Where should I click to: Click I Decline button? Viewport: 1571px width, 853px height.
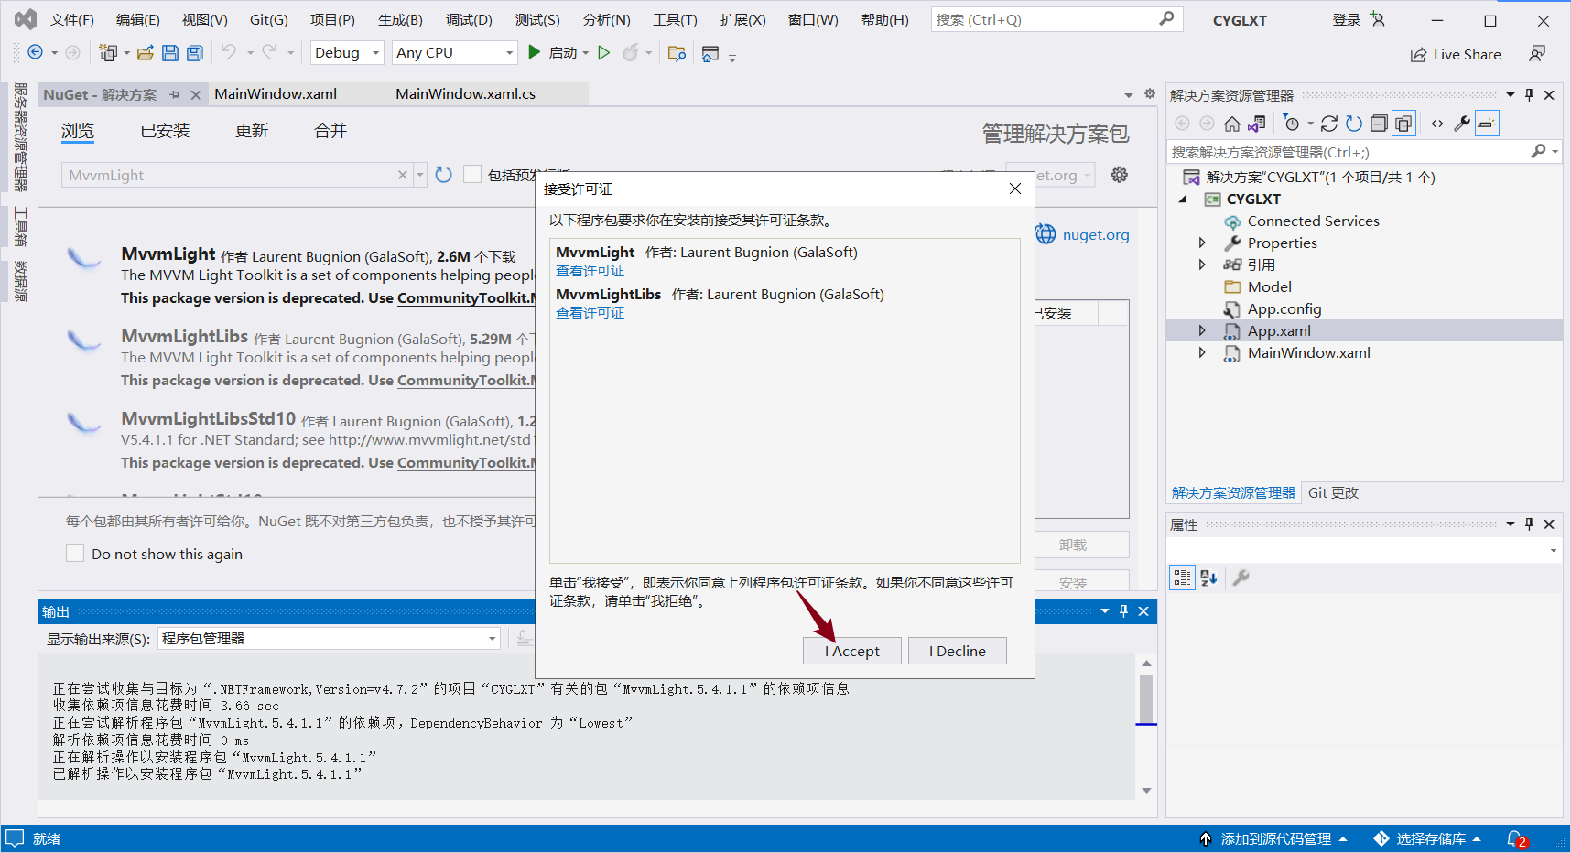click(x=958, y=651)
